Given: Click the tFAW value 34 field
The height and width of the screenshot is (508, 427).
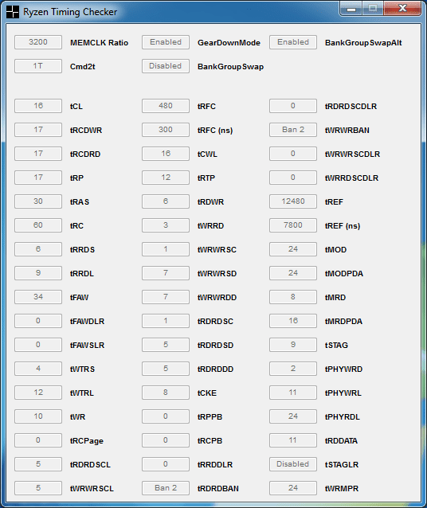Looking at the screenshot, I should pyautogui.click(x=38, y=297).
